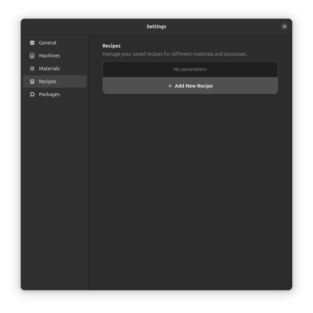Screen dimensions: 313x313
Task: Click the highlighted Recipes sidebar entry
Action: [54, 81]
